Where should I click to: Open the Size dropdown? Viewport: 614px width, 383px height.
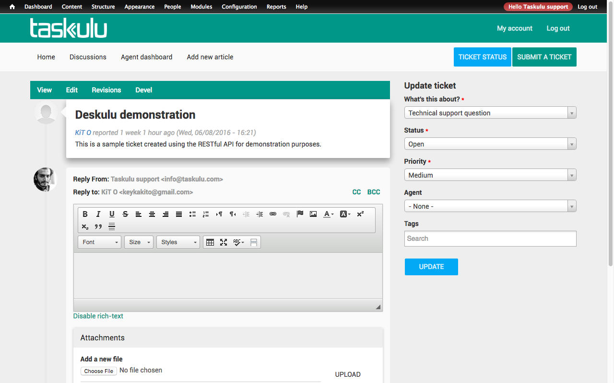139,242
